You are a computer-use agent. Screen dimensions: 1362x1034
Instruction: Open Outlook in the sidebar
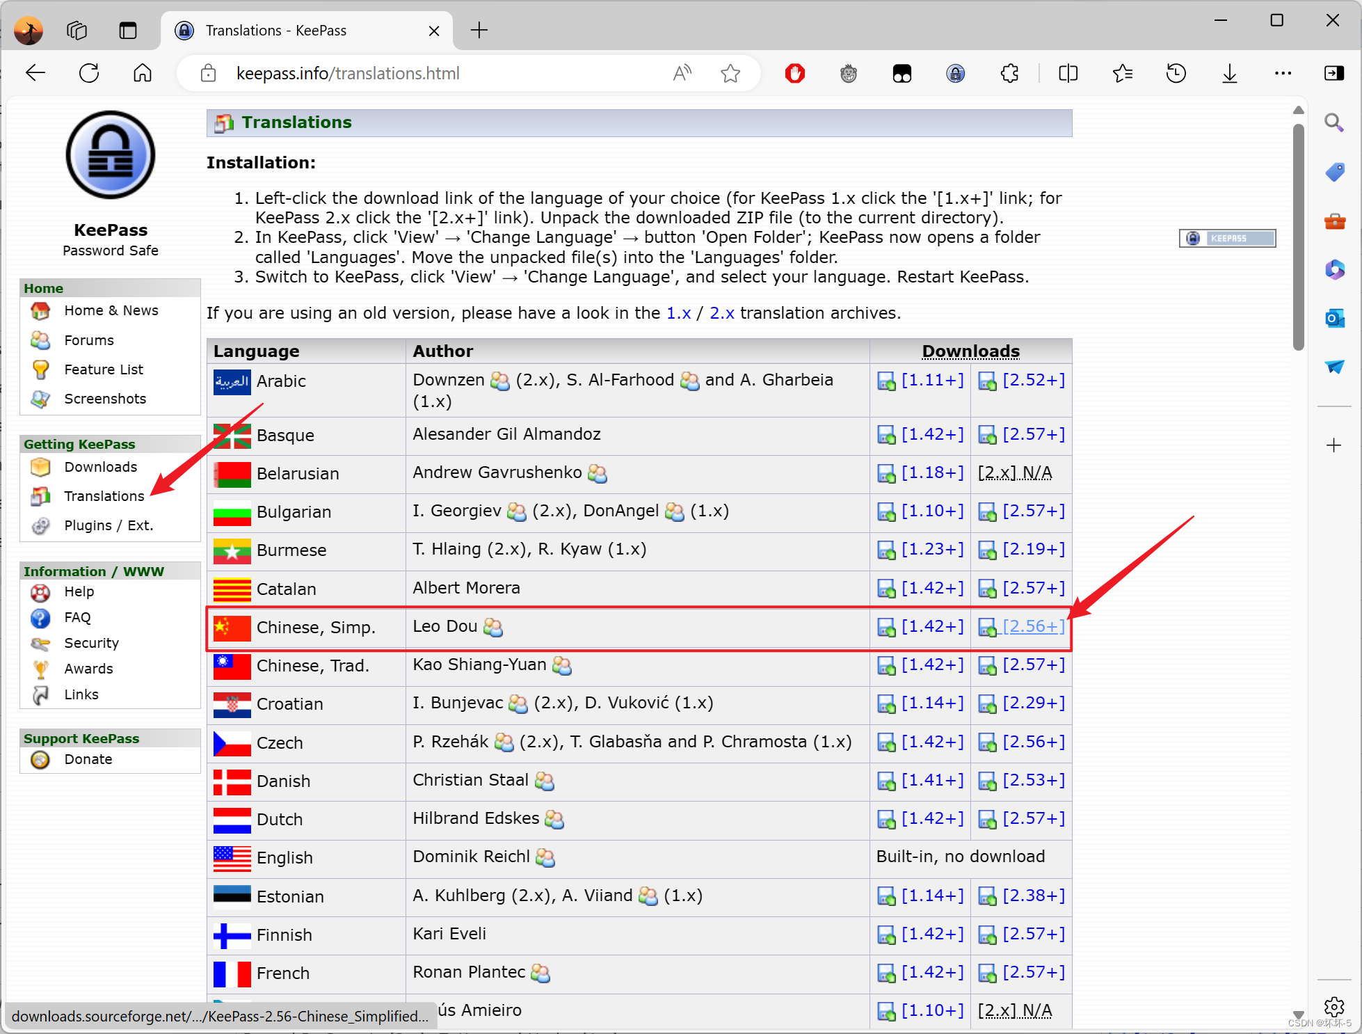tap(1334, 319)
